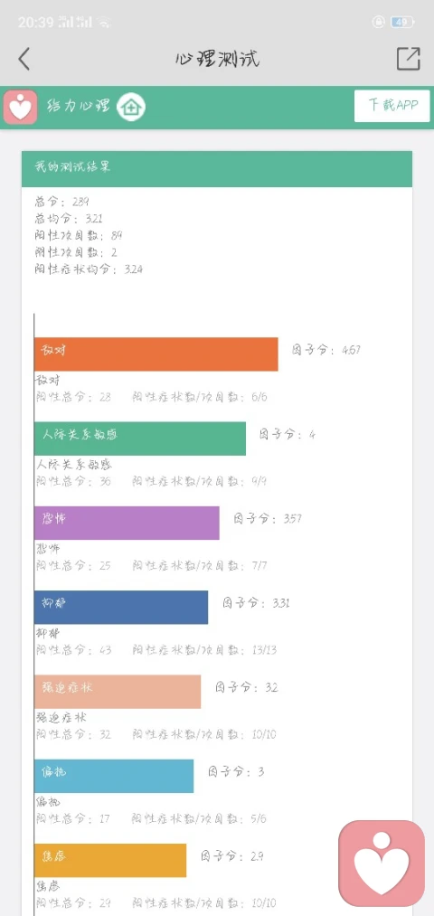Viewport: 434px width, 916px height.
Task: Go to home via house icon
Action: tap(131, 107)
